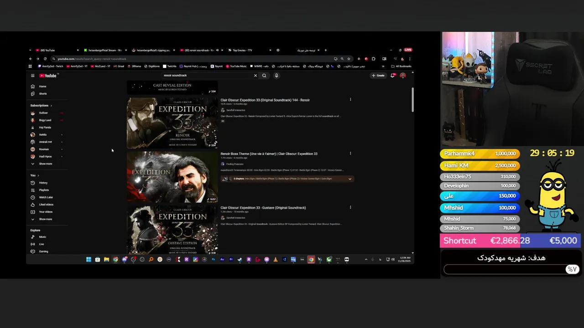Open the Chrome three-dot menu
The width and height of the screenshot is (584, 328).
click(x=409, y=59)
